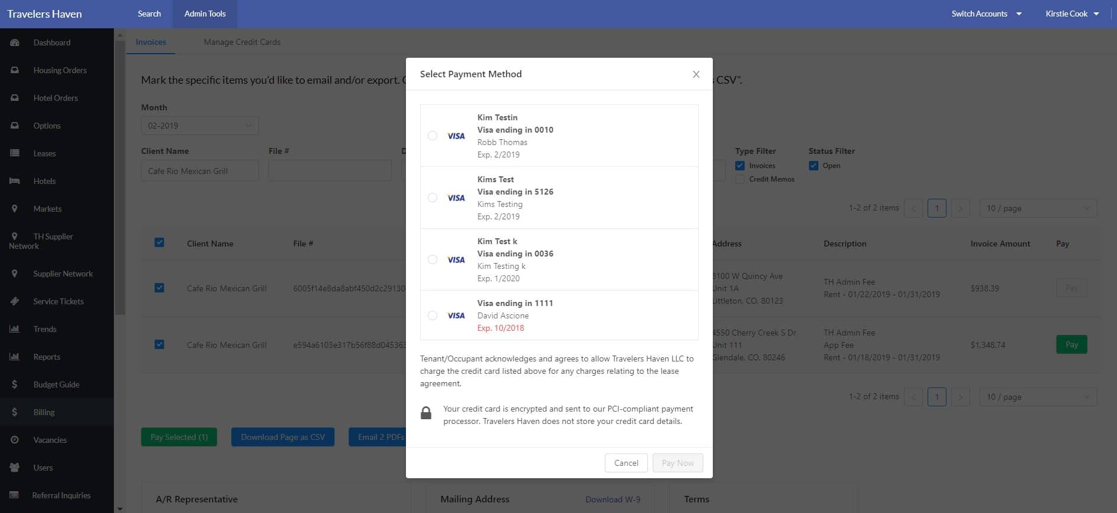Click the Visa logo for card 5126
The width and height of the screenshot is (1117, 513).
click(456, 198)
